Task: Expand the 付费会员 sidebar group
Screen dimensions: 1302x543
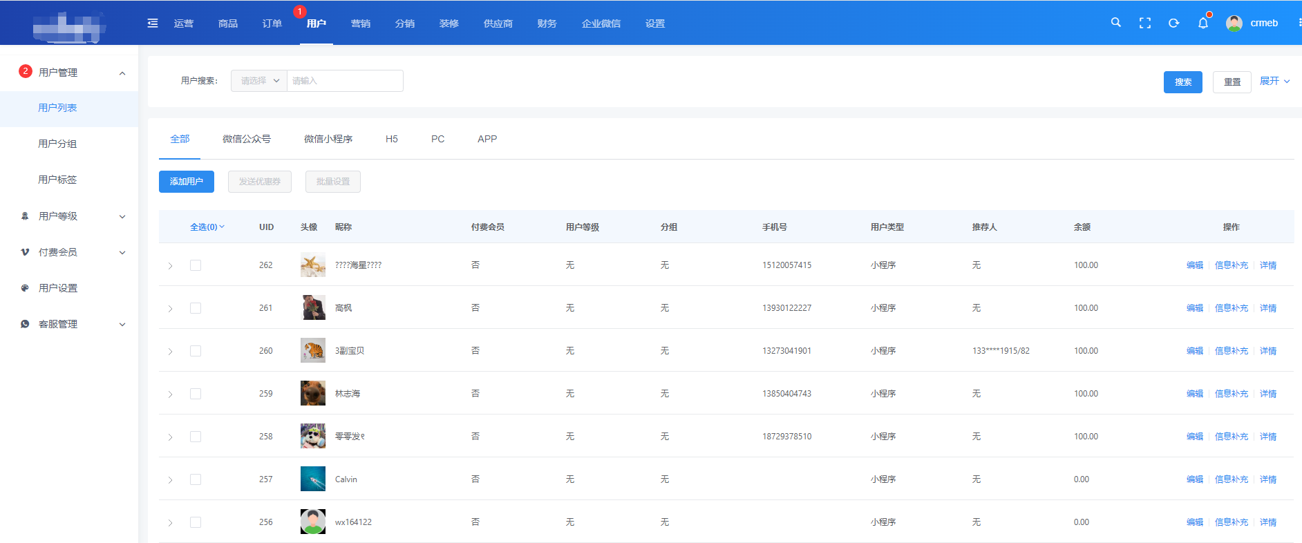Action: (x=122, y=252)
